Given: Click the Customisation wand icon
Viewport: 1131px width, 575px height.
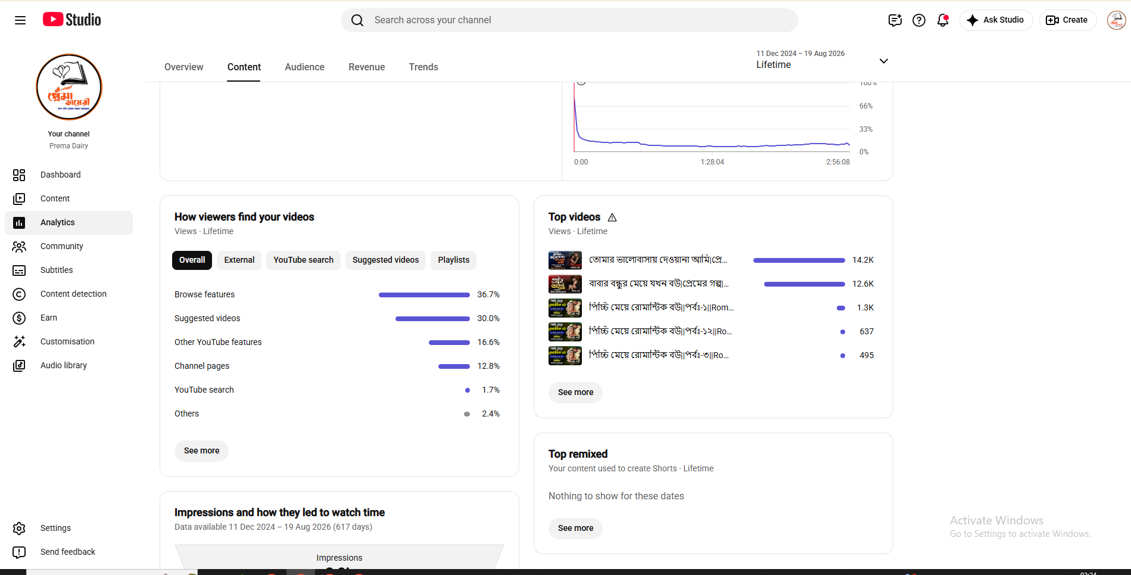Looking at the screenshot, I should [x=19, y=341].
